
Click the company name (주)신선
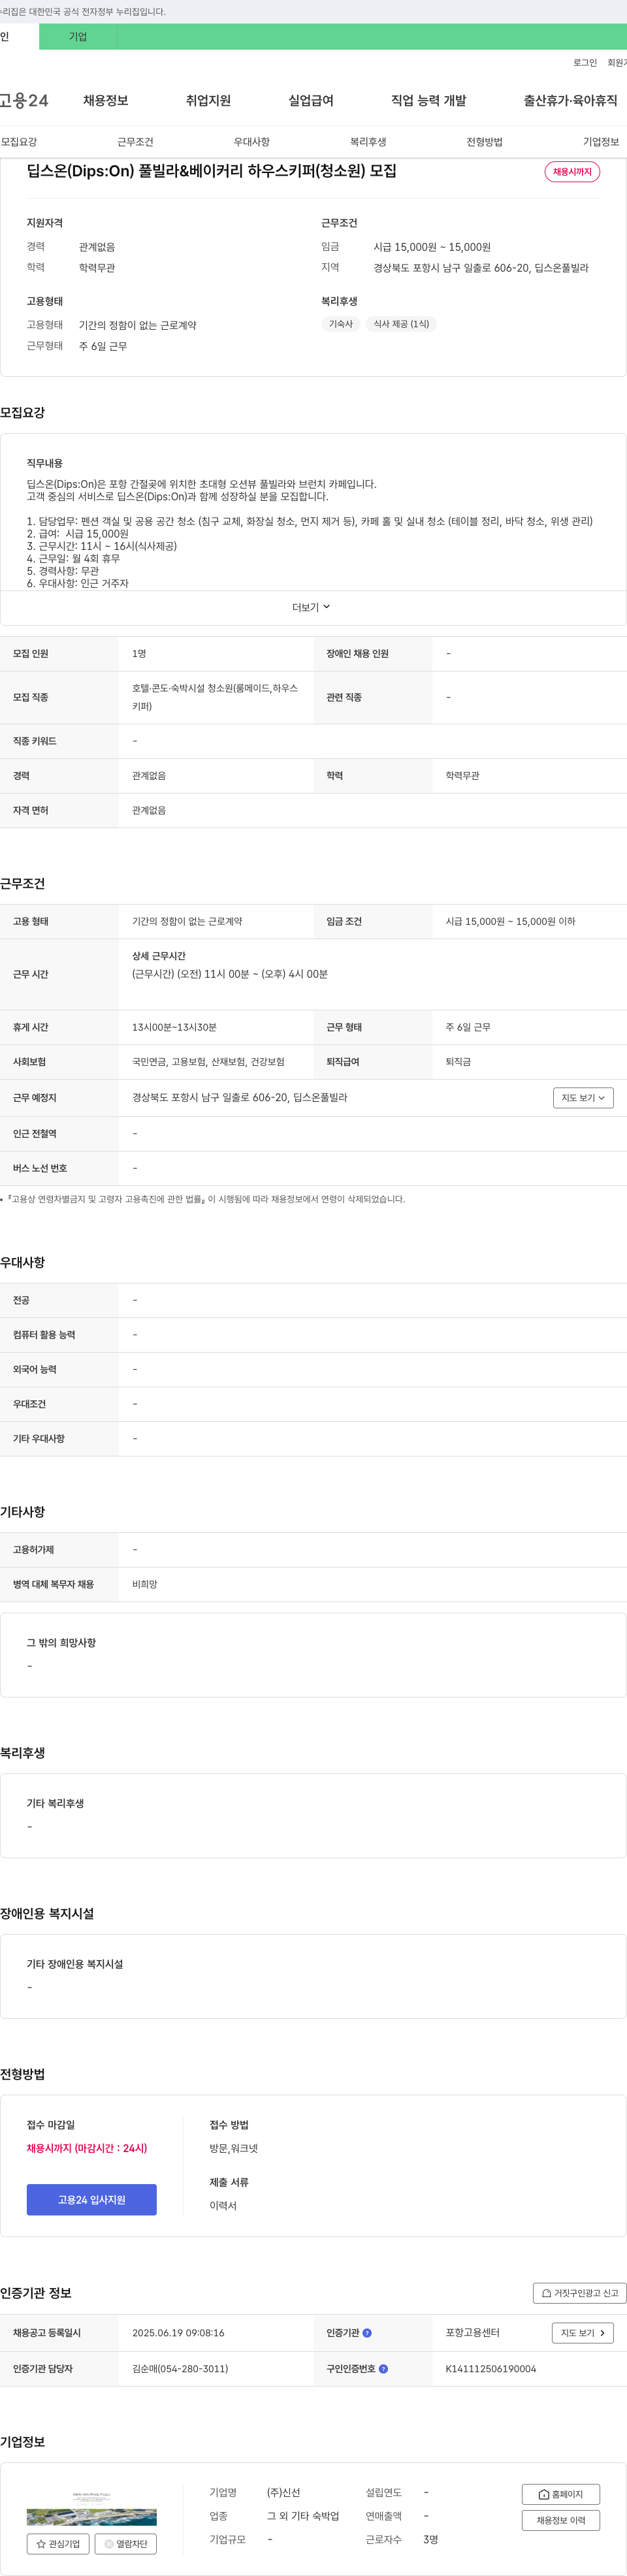pyautogui.click(x=283, y=2493)
